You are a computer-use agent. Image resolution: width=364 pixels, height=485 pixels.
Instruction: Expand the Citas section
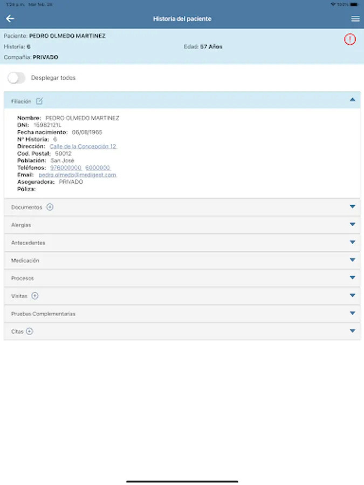pyautogui.click(x=352, y=331)
